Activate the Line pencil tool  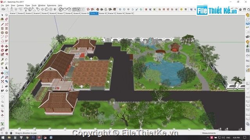[x=2, y=24]
